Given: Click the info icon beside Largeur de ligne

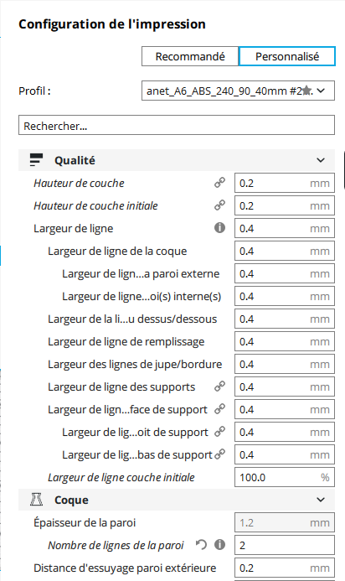Looking at the screenshot, I should point(220,228).
